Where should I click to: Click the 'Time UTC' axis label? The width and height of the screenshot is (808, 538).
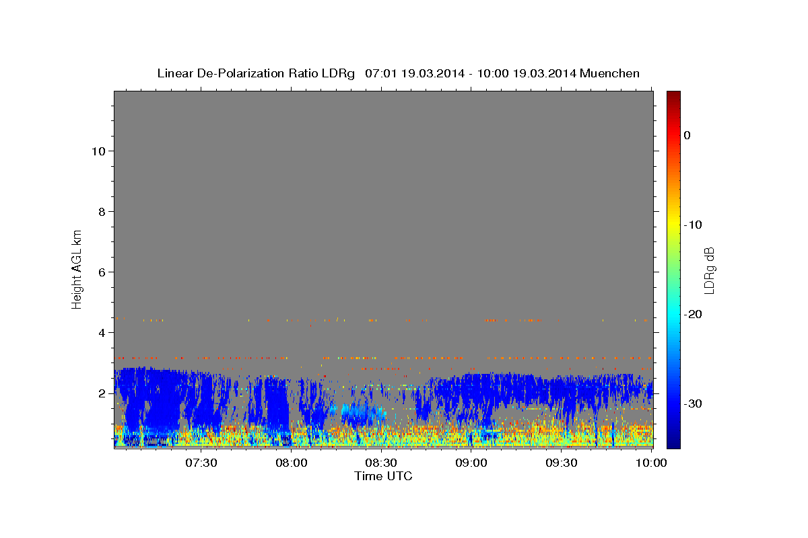pos(383,476)
